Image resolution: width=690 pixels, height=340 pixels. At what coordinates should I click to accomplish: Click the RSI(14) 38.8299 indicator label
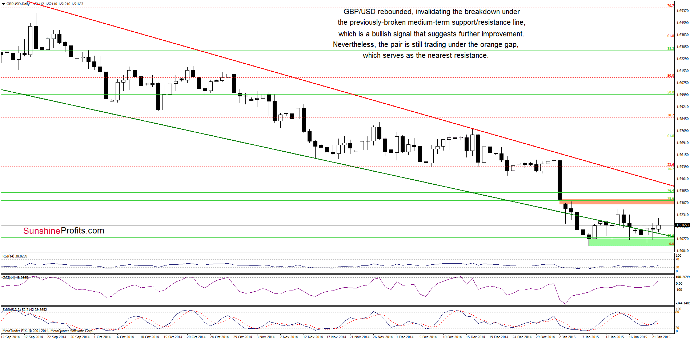[x=15, y=256]
